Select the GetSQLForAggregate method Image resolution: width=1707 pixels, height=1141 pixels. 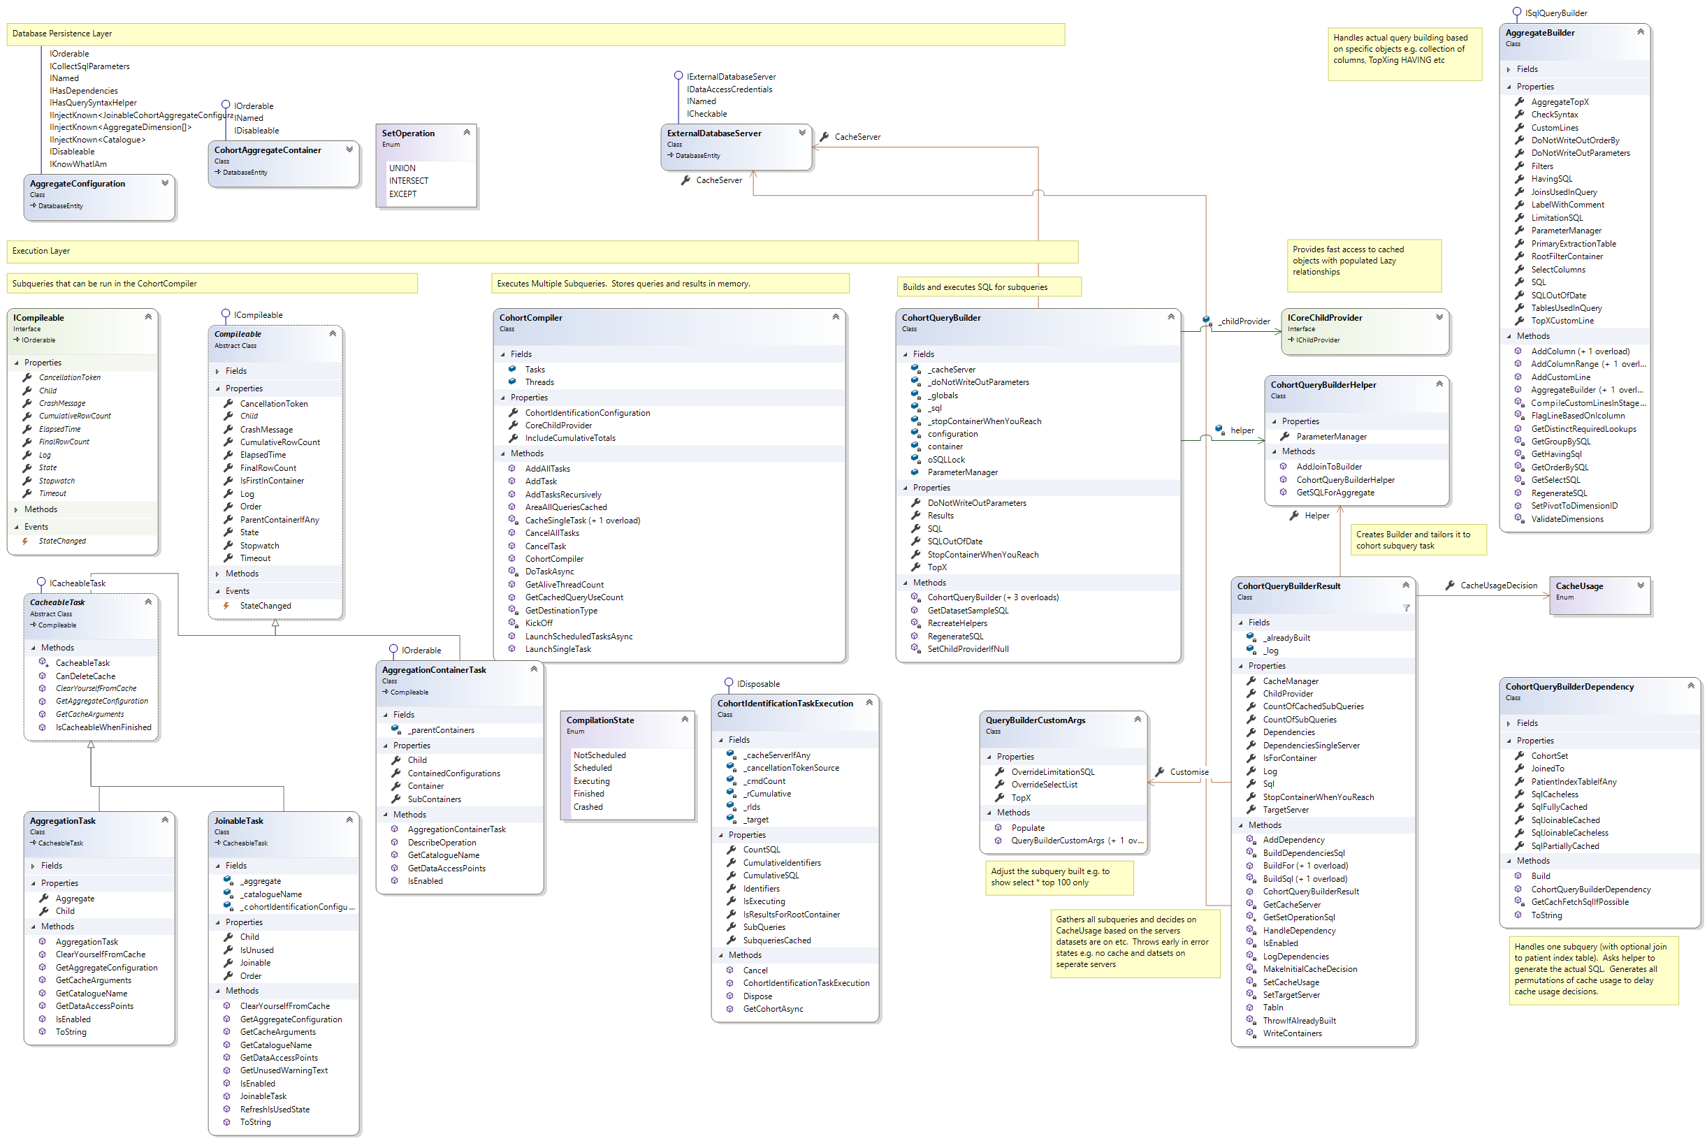pyautogui.click(x=1335, y=493)
